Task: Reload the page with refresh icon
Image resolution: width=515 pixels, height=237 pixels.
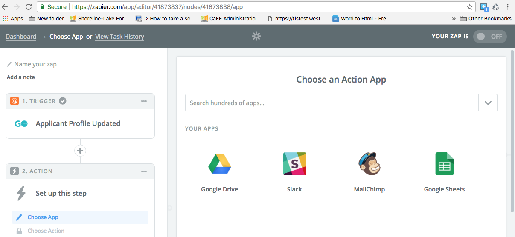Action: click(29, 7)
